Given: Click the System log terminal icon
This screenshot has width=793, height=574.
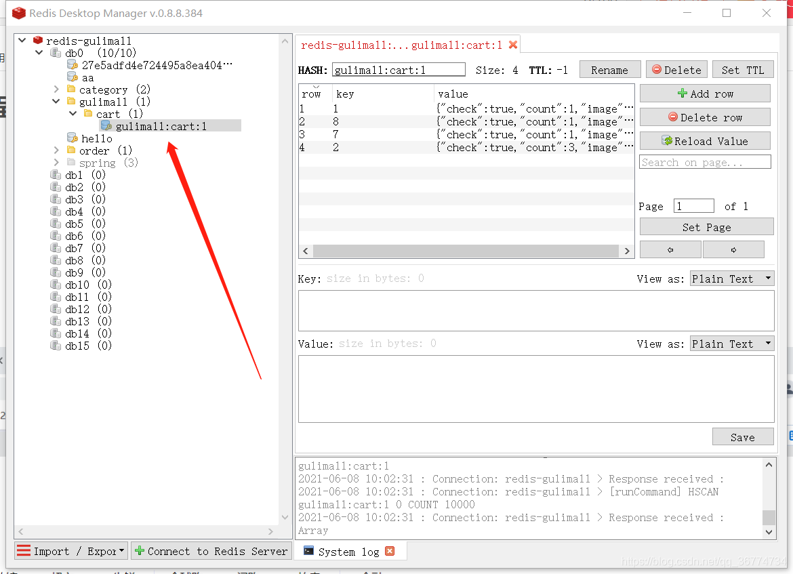Looking at the screenshot, I should 308,551.
